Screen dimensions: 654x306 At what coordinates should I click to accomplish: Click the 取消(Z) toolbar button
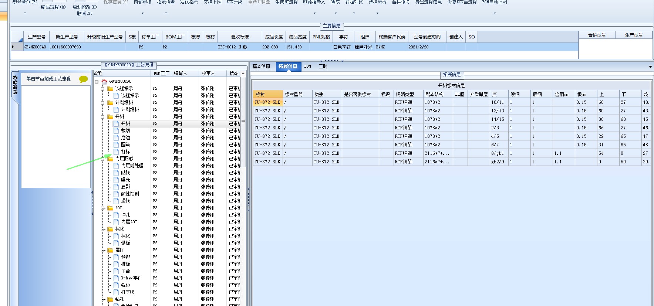tap(84, 13)
